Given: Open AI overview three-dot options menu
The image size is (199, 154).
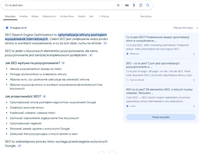Looking at the screenshot, I should (x=197, y=28).
